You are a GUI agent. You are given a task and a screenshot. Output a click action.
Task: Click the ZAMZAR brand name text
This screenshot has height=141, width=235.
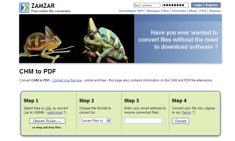click(x=43, y=6)
